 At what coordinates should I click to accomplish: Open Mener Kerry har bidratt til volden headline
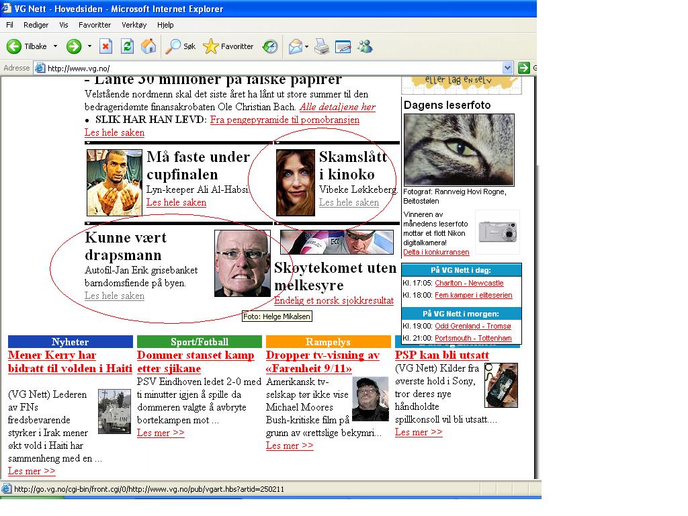click(x=70, y=361)
